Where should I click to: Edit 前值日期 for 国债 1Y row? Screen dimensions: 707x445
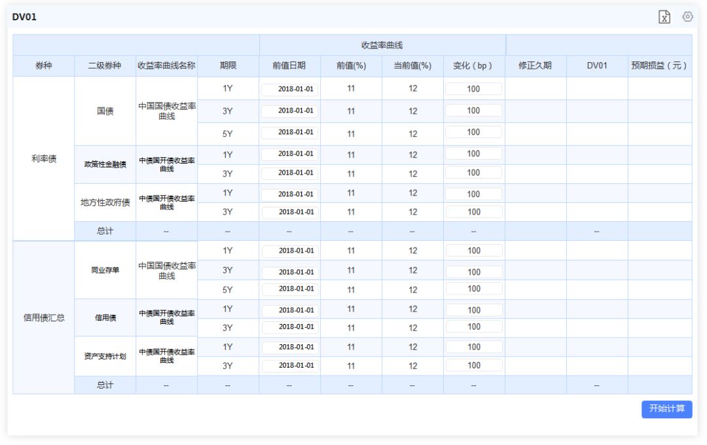pos(289,89)
